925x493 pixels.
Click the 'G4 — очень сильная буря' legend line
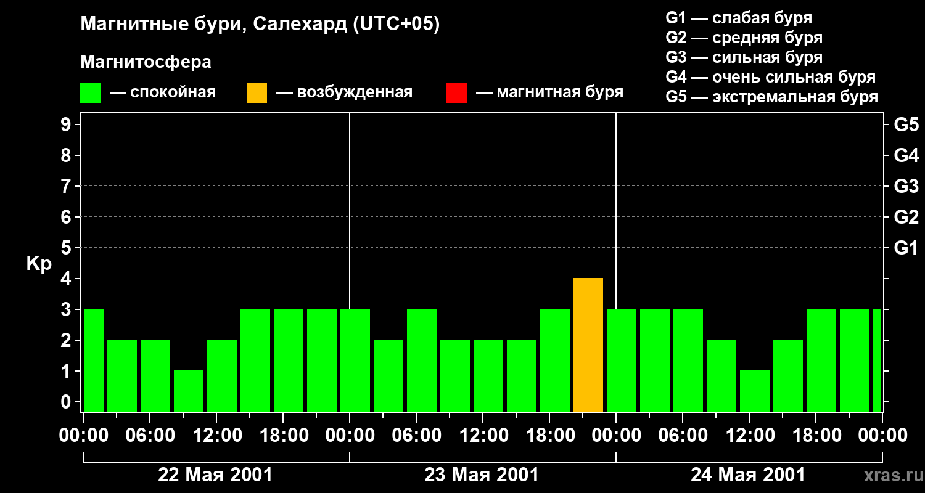[771, 77]
